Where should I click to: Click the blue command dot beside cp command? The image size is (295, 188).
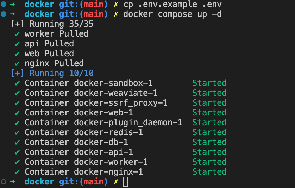(x=4, y=5)
